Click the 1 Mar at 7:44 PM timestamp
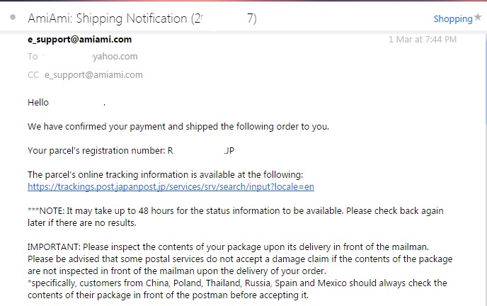The height and width of the screenshot is (306, 487). point(423,40)
